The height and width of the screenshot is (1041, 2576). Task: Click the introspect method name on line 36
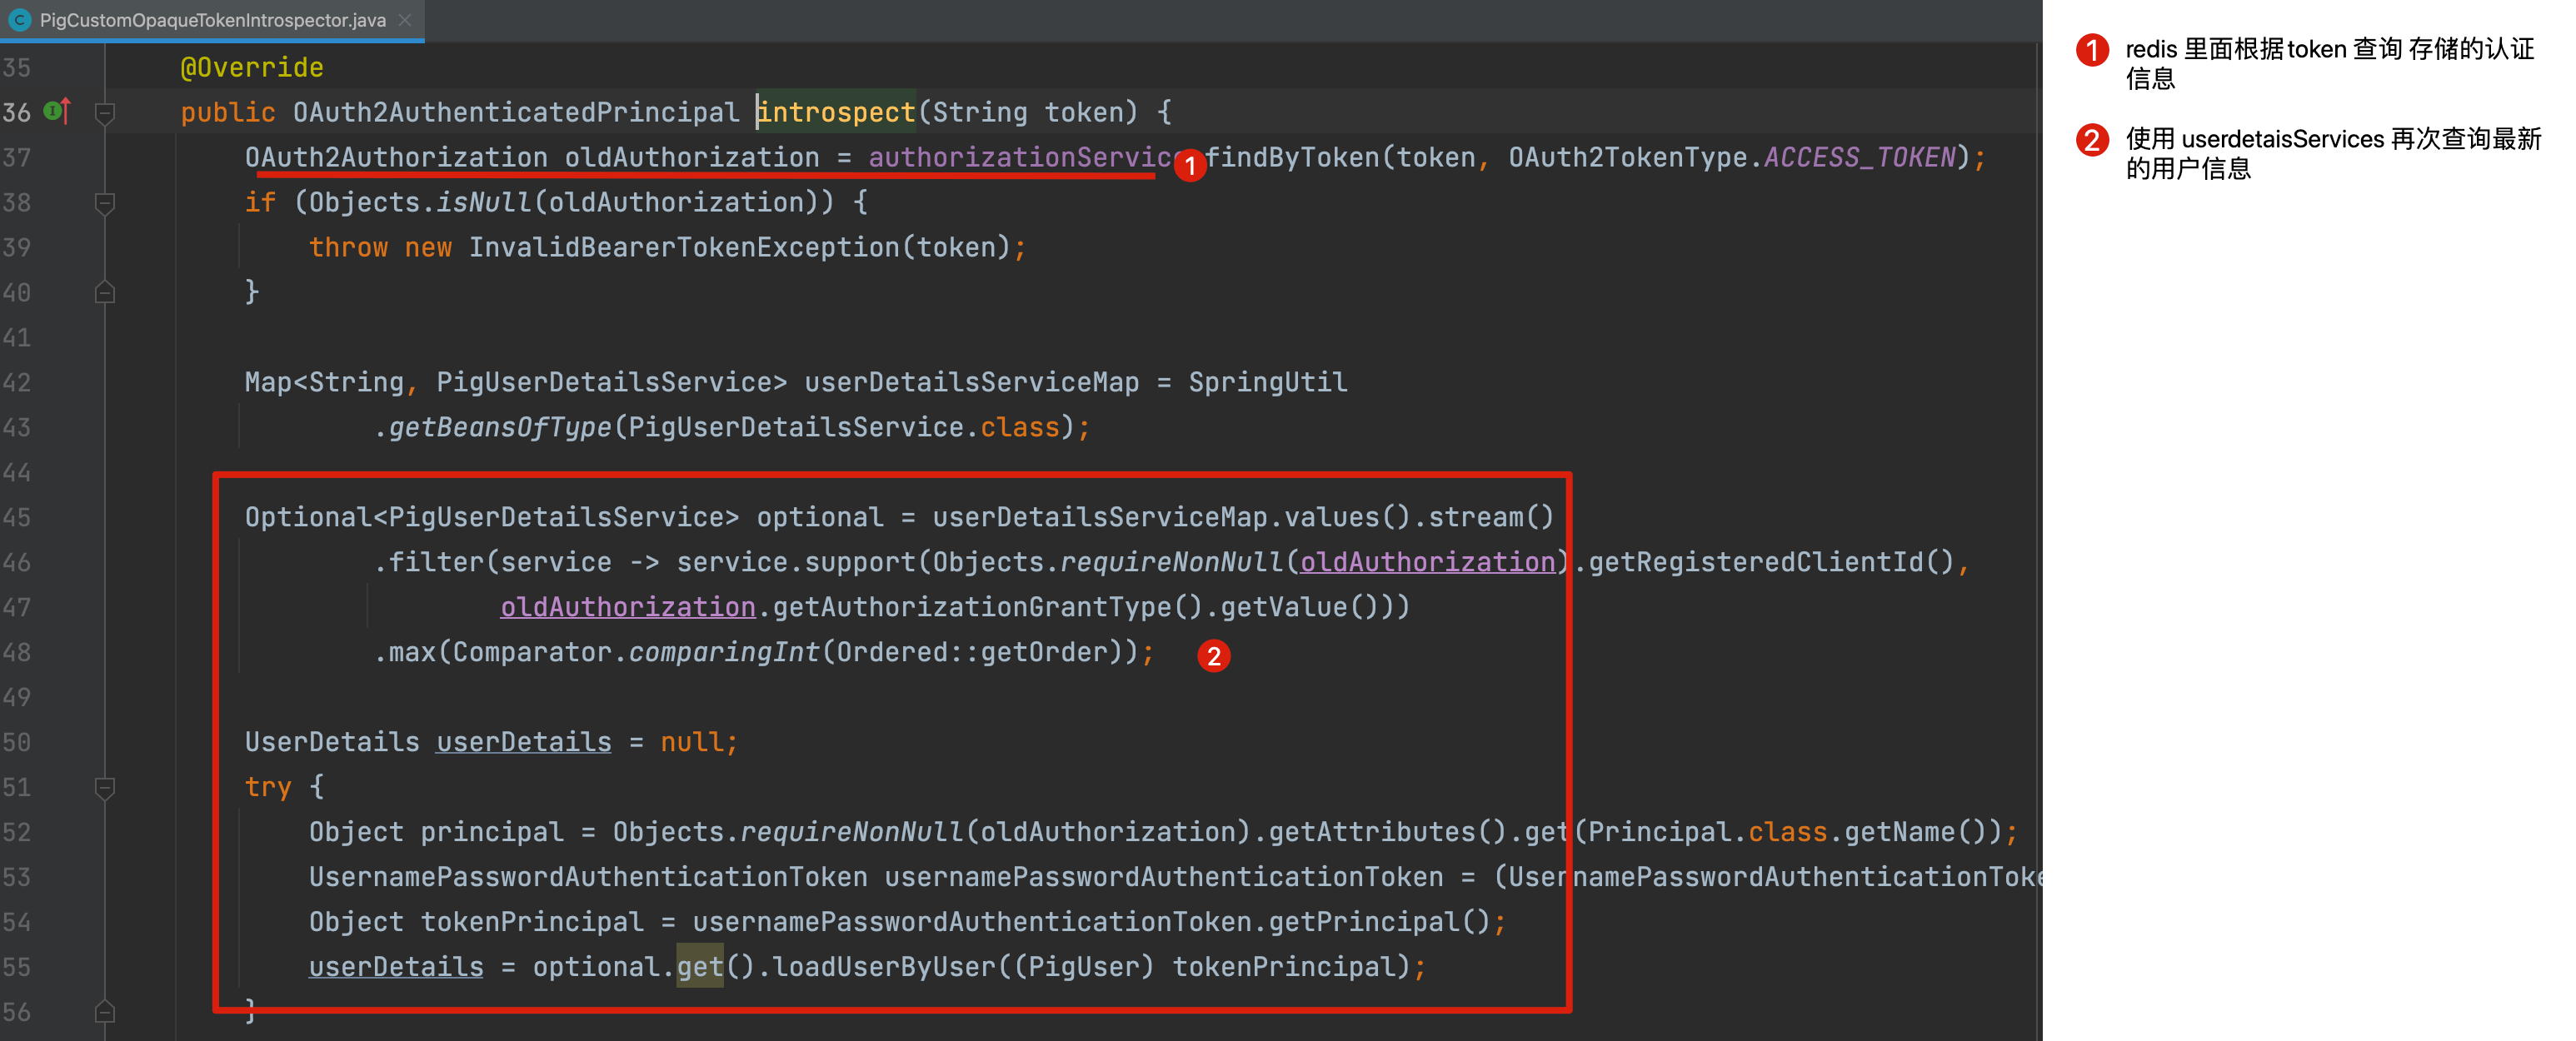tap(836, 112)
